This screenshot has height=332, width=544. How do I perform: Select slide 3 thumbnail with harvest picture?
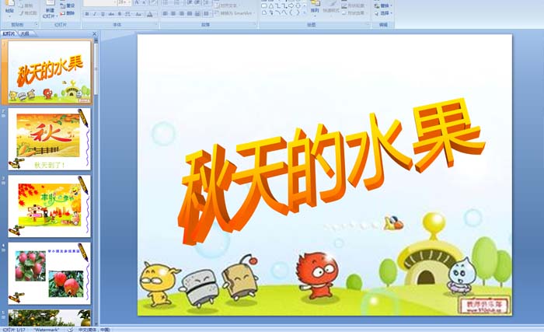tap(50, 206)
